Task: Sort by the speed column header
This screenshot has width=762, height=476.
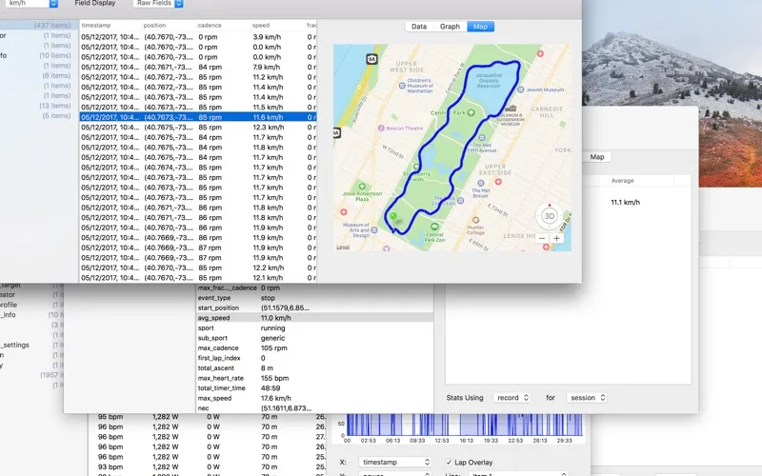Action: [x=277, y=26]
